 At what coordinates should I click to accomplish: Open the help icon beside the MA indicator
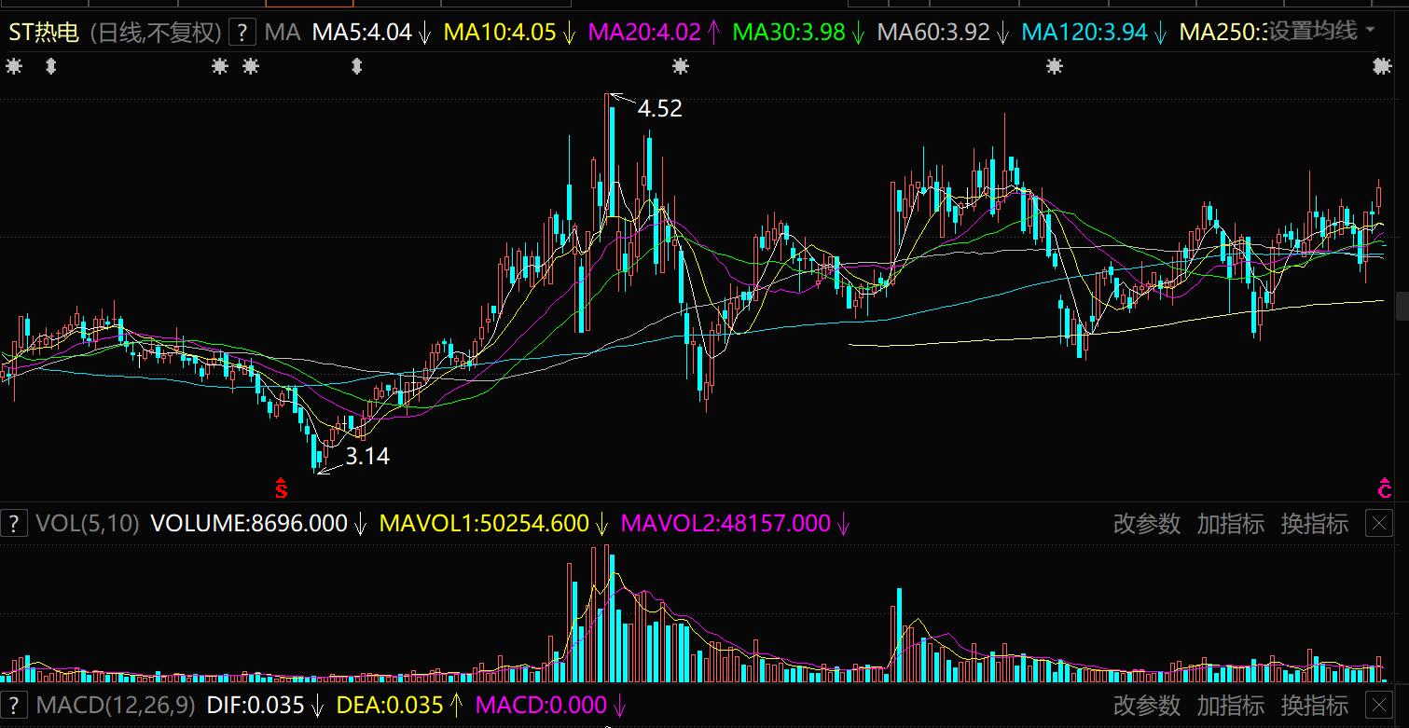242,33
